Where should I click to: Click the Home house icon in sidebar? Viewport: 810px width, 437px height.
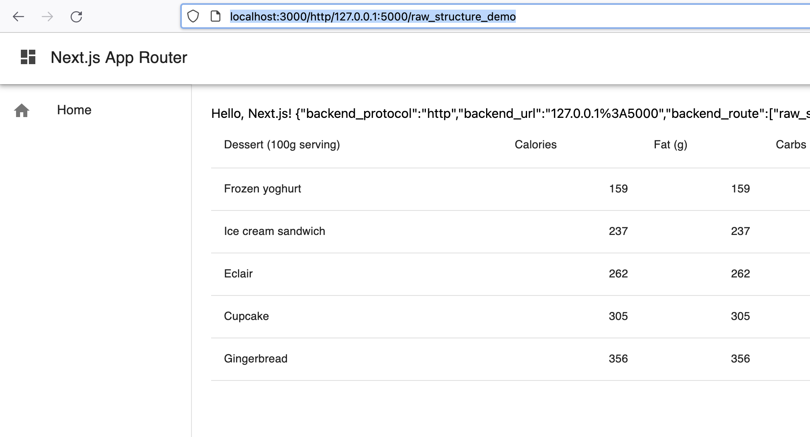pos(22,110)
